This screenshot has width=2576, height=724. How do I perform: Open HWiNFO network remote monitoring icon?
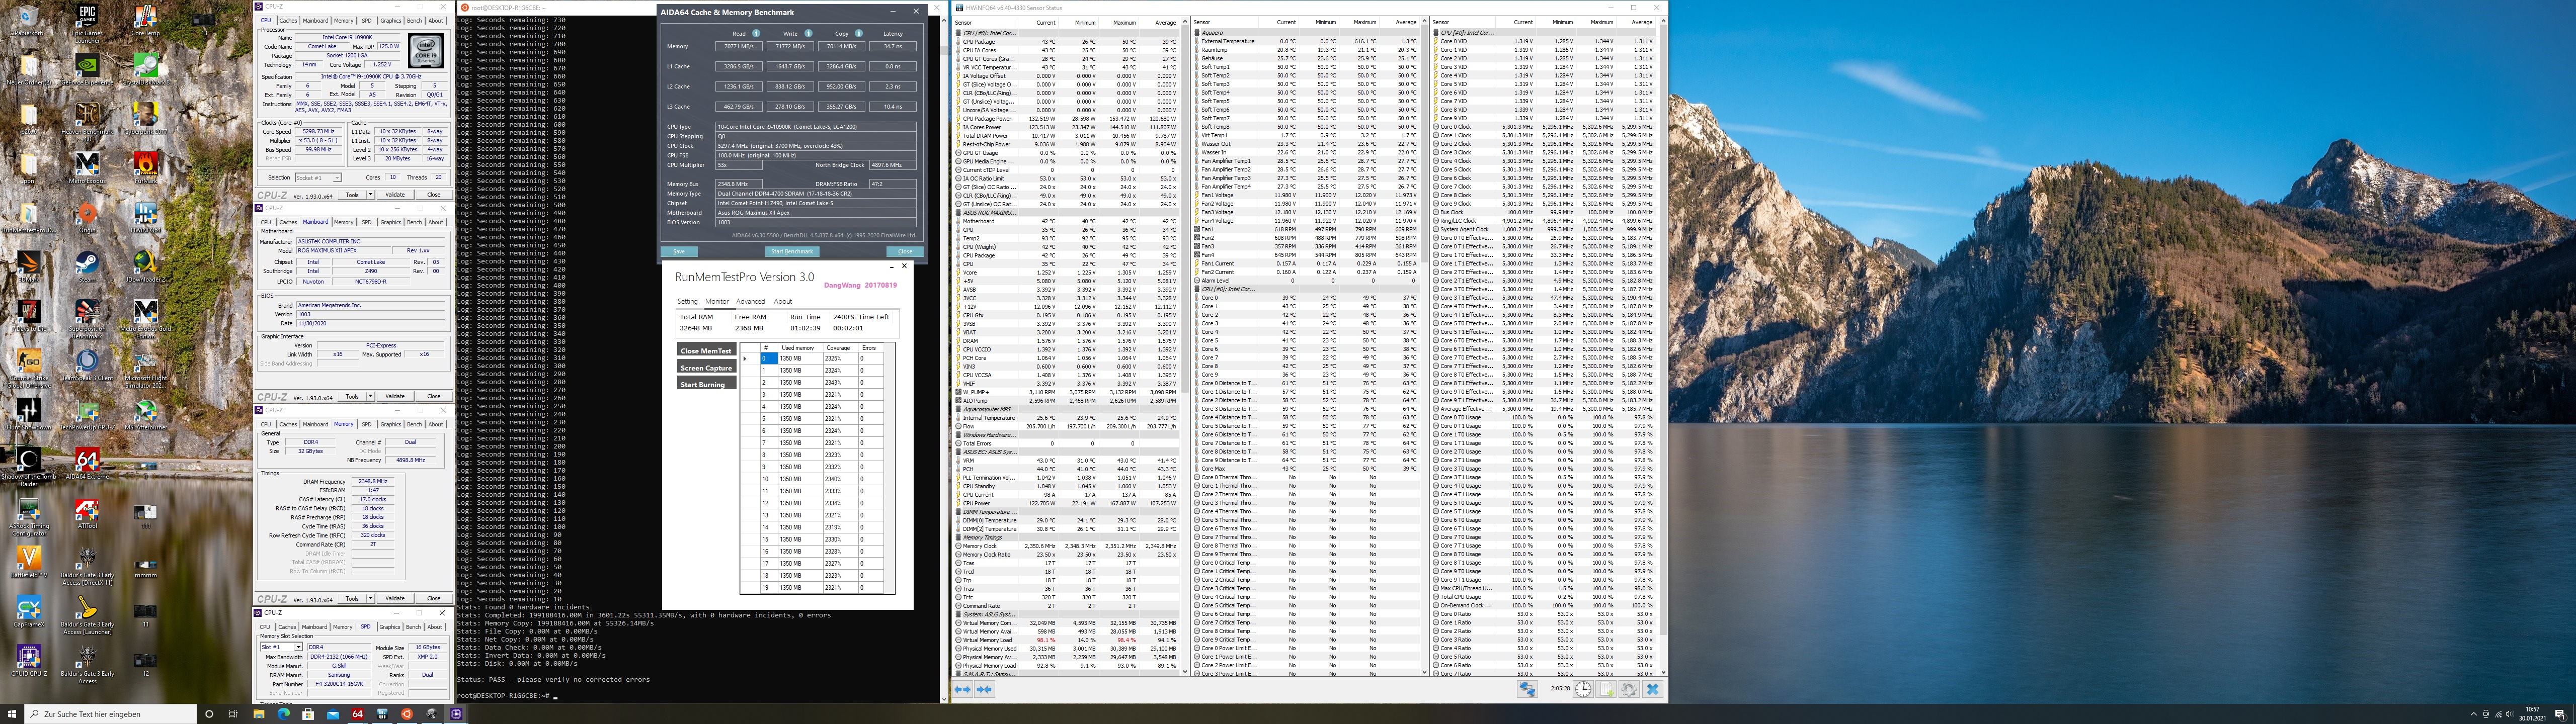point(1527,689)
